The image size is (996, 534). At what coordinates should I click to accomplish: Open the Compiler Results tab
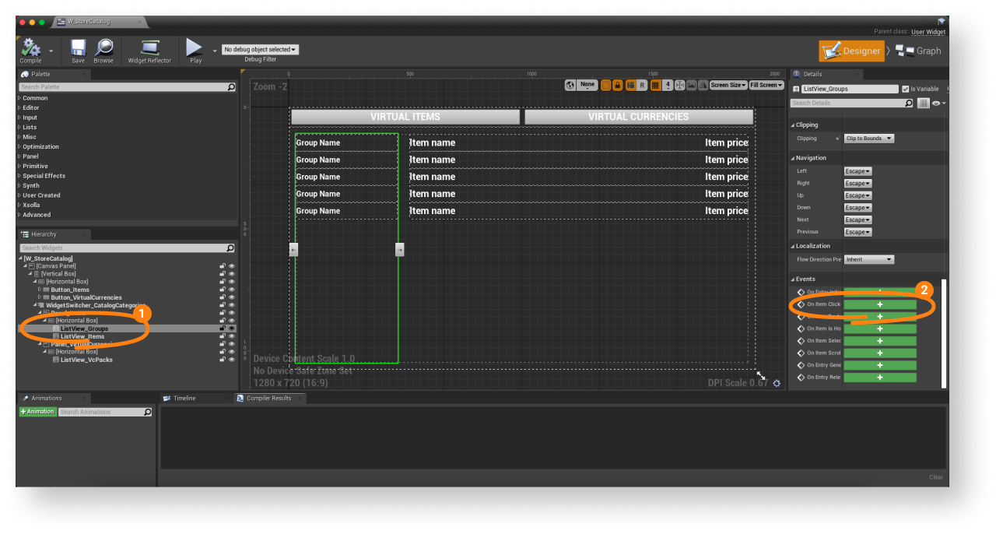(x=268, y=399)
